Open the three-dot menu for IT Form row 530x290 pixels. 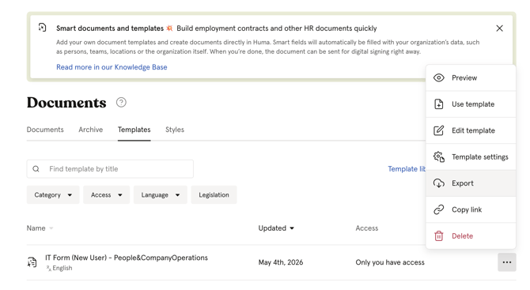pos(507,262)
